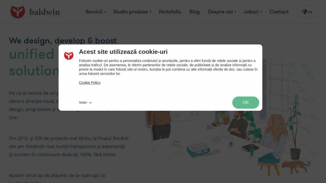This screenshot has width=326, height=183.
Task: Expand the Despre noi menu
Action: click(x=222, y=12)
